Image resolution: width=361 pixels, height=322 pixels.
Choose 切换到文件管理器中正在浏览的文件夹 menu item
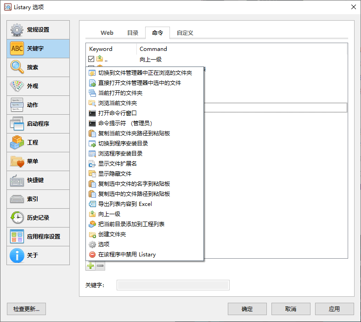point(145,73)
